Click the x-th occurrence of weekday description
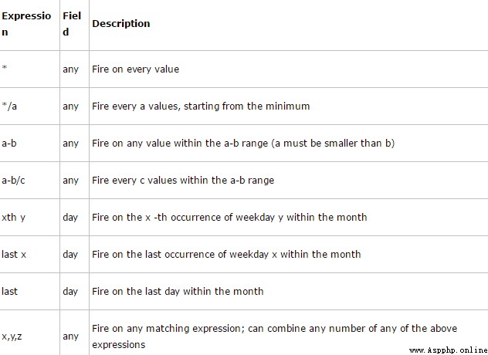 point(229,217)
